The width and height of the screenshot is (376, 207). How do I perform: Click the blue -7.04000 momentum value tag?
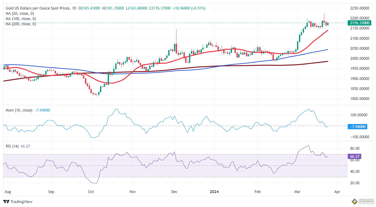[357, 127]
